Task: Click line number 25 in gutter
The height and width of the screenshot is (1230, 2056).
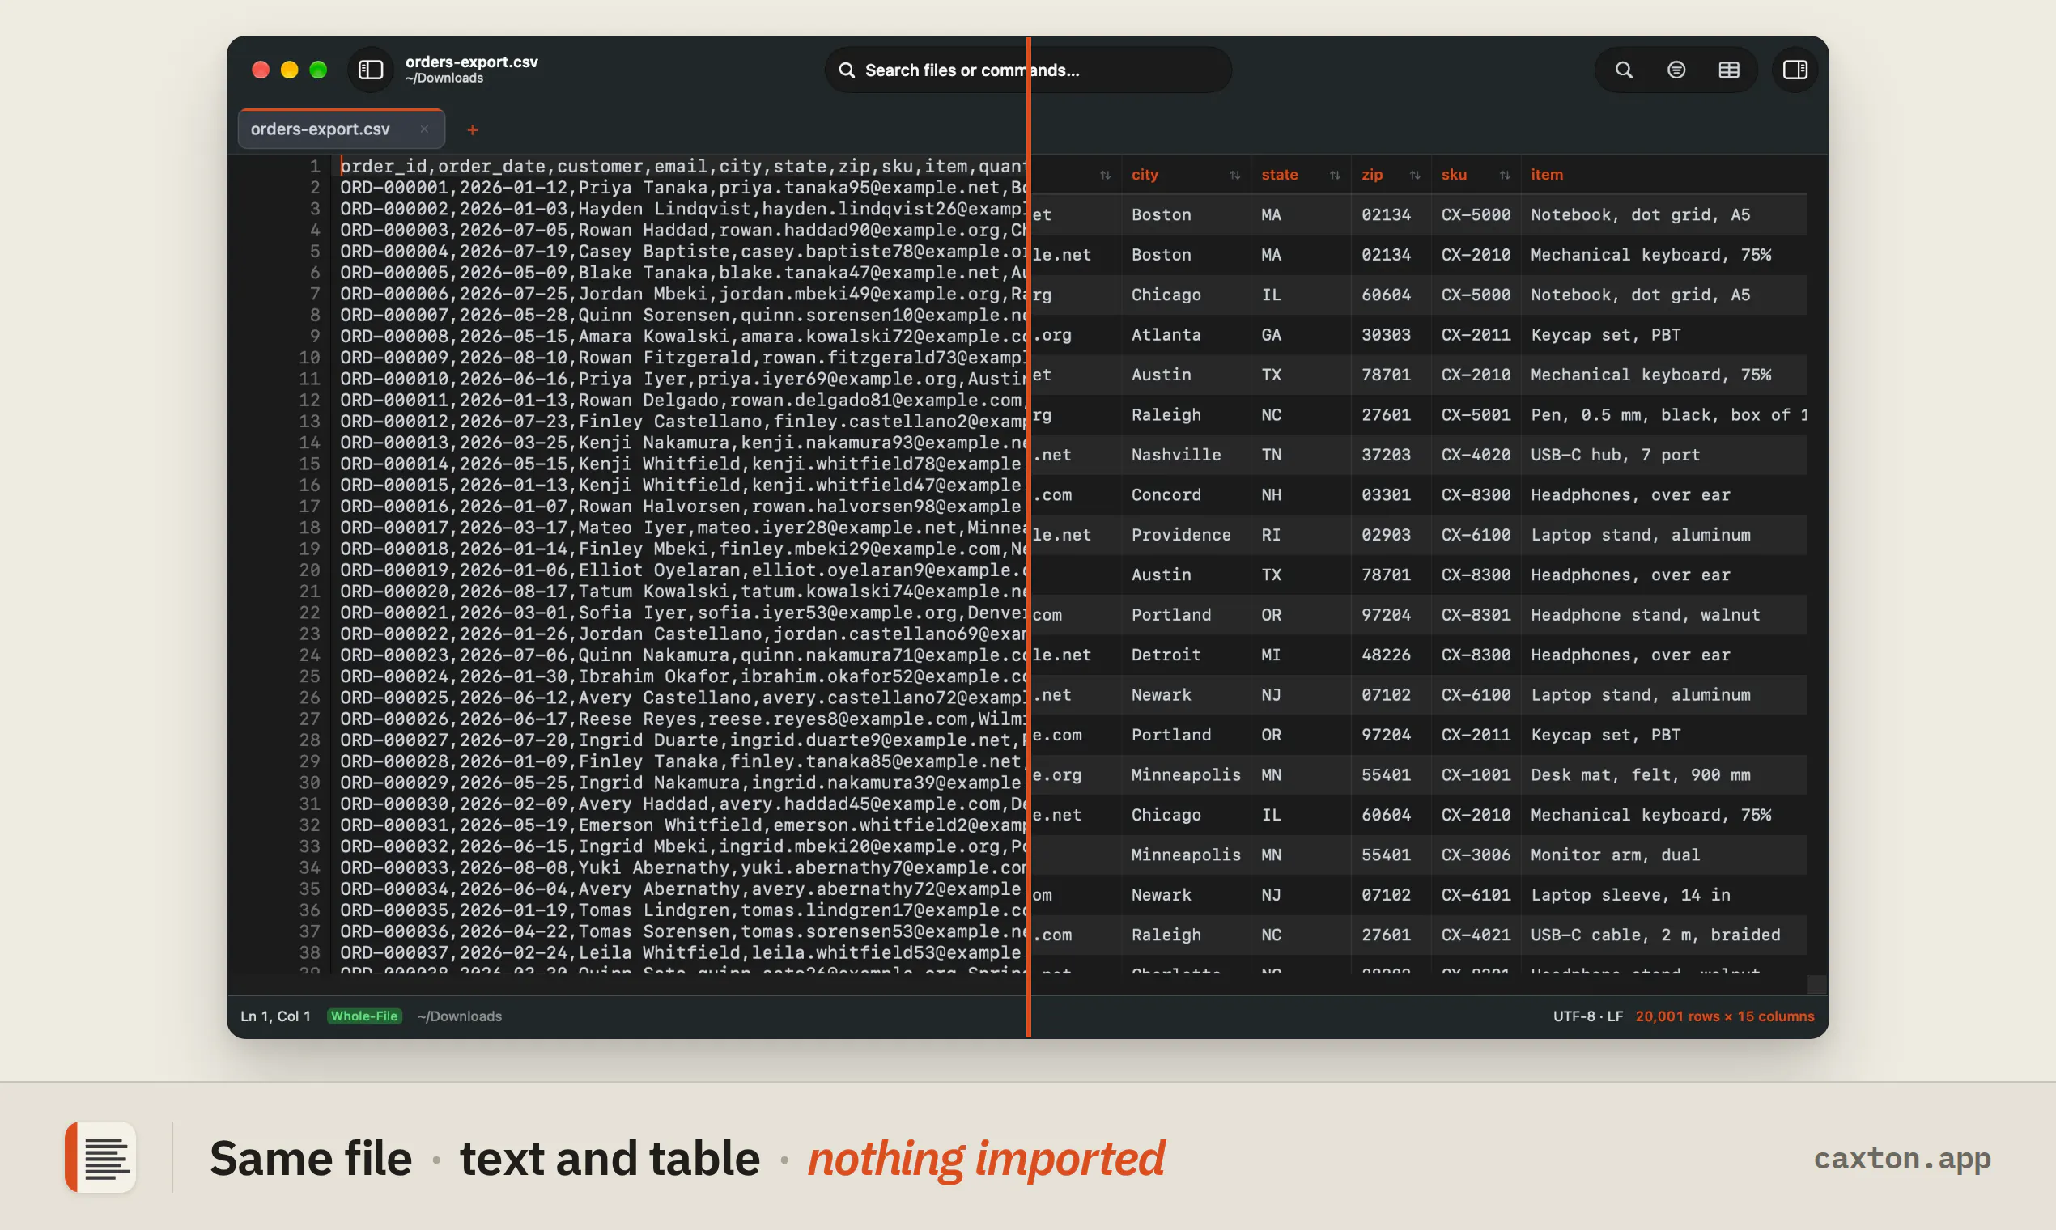Action: [309, 676]
